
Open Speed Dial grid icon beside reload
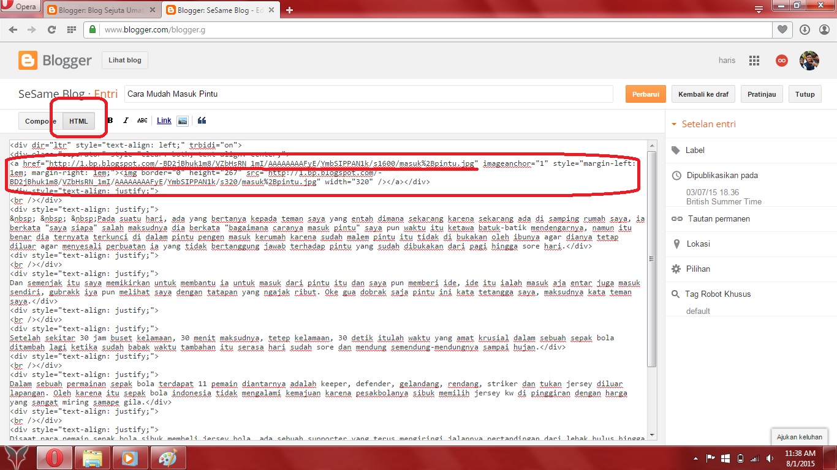click(72, 29)
